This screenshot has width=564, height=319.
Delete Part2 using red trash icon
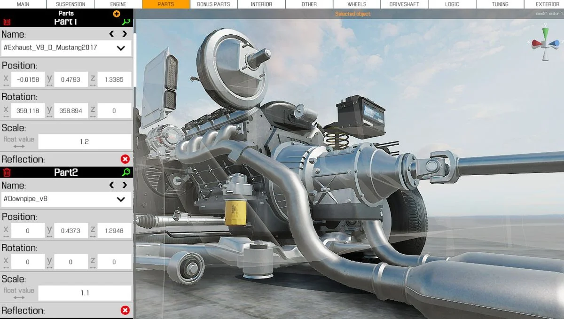pyautogui.click(x=7, y=172)
